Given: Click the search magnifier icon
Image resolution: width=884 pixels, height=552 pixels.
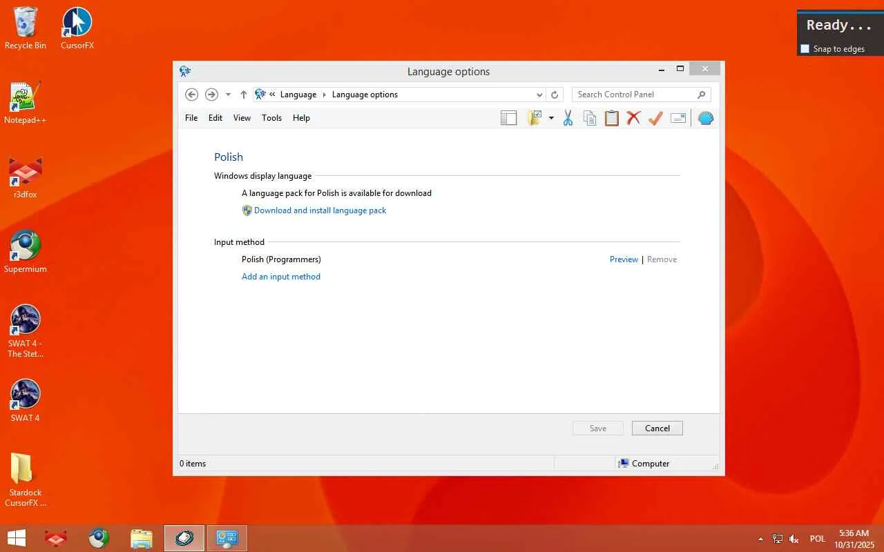Looking at the screenshot, I should (x=701, y=95).
